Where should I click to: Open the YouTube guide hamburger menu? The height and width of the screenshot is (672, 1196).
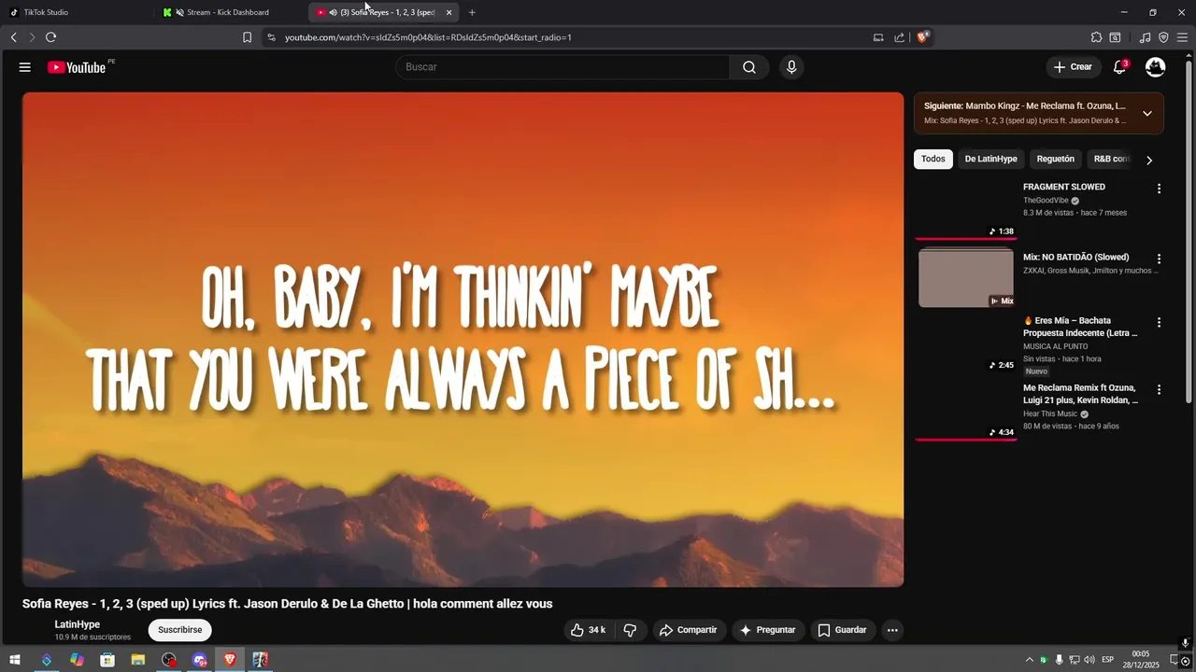pyautogui.click(x=25, y=67)
